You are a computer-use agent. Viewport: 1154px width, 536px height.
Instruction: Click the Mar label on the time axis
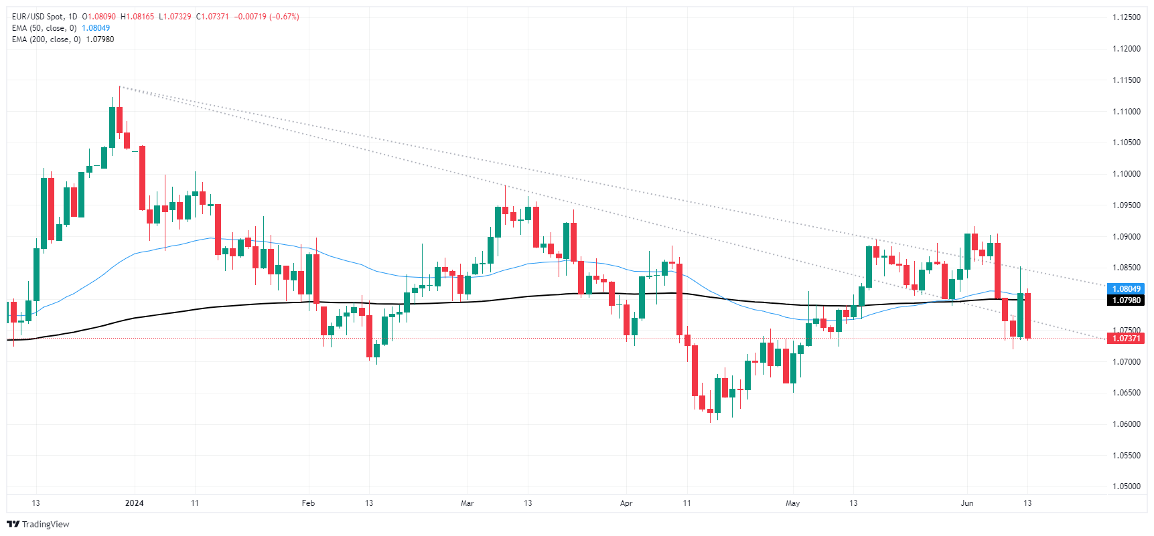pyautogui.click(x=467, y=503)
